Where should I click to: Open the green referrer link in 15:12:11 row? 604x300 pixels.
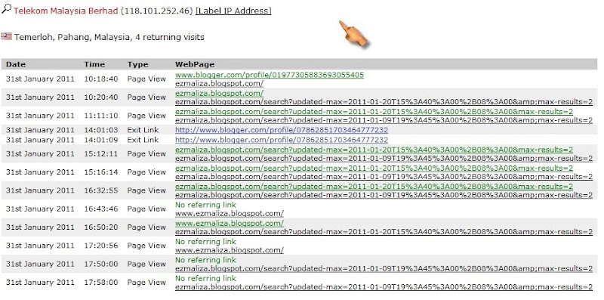pos(374,150)
